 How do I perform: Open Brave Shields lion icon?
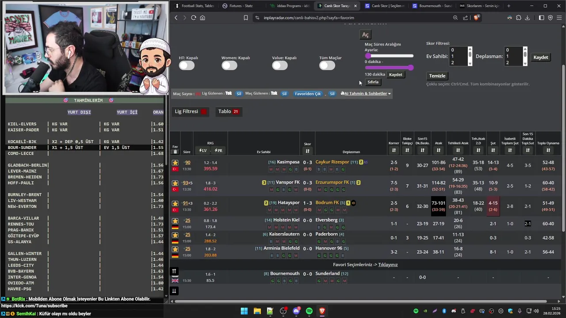(476, 18)
